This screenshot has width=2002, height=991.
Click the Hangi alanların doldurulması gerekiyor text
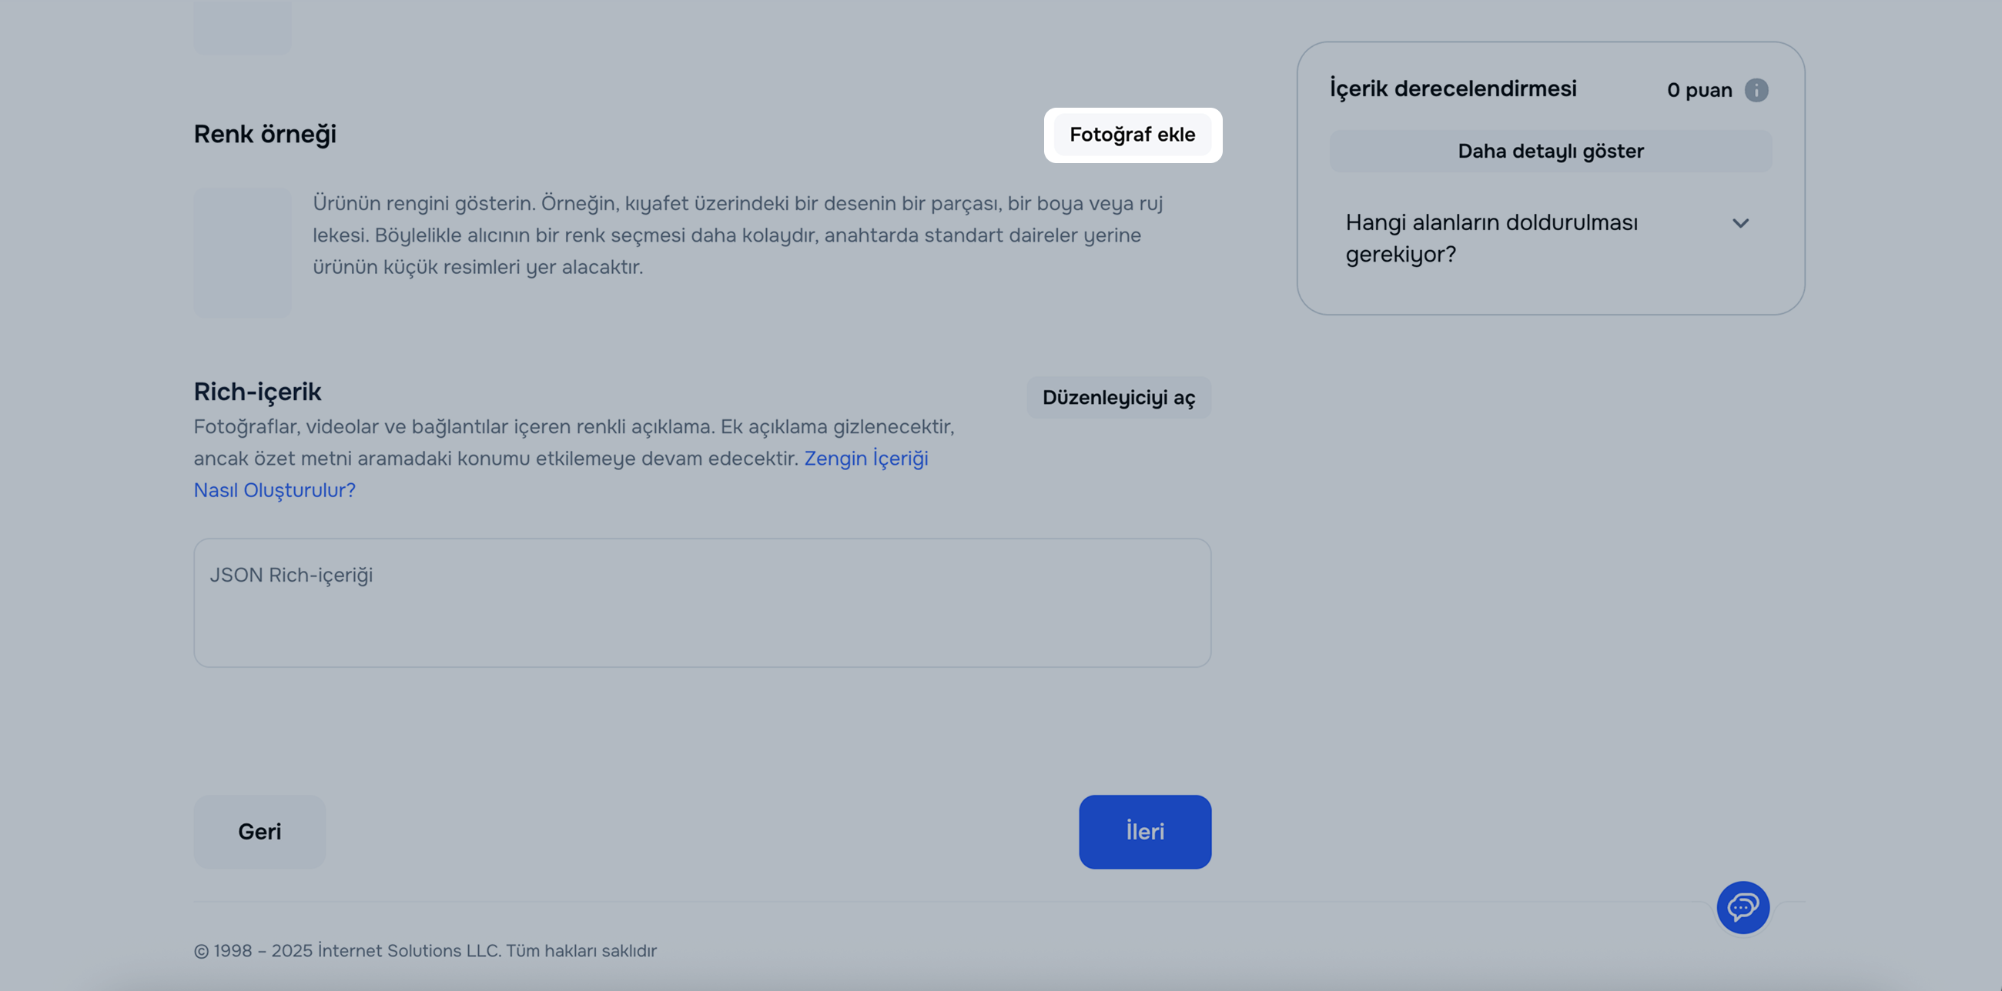pos(1491,238)
